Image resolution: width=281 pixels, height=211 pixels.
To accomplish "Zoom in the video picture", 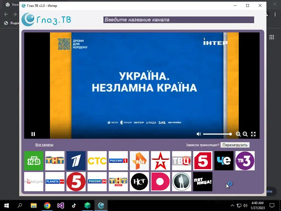I will [238, 134].
